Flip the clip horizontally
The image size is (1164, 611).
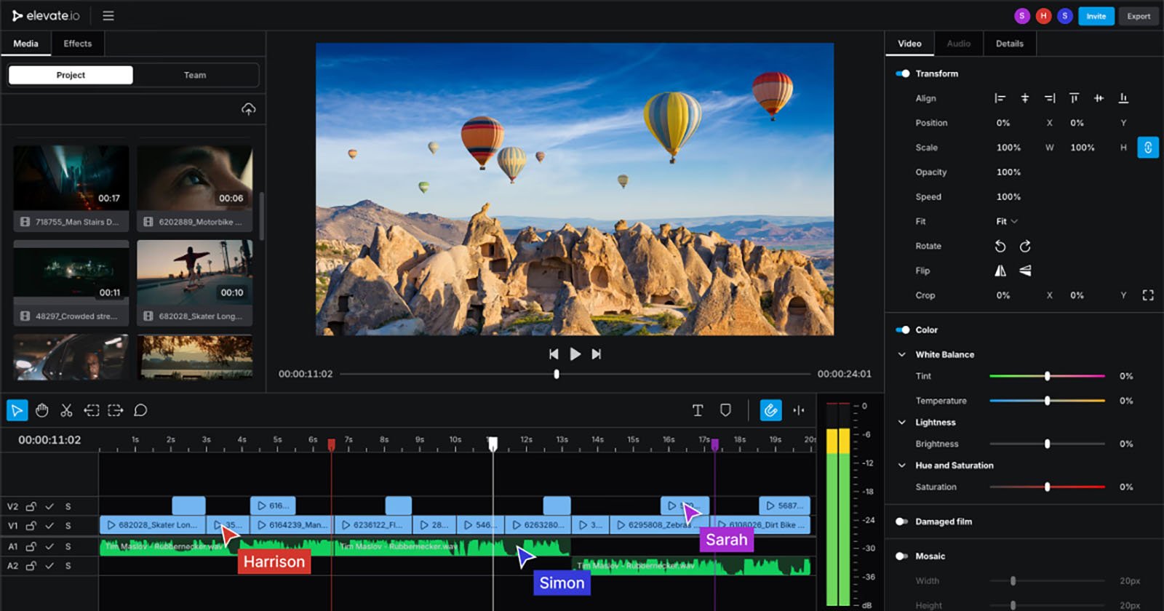tap(1000, 271)
